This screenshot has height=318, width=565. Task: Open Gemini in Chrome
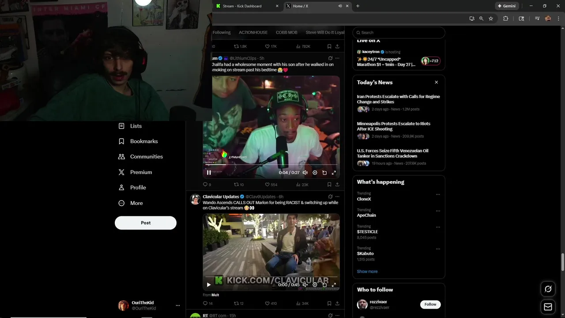506,6
